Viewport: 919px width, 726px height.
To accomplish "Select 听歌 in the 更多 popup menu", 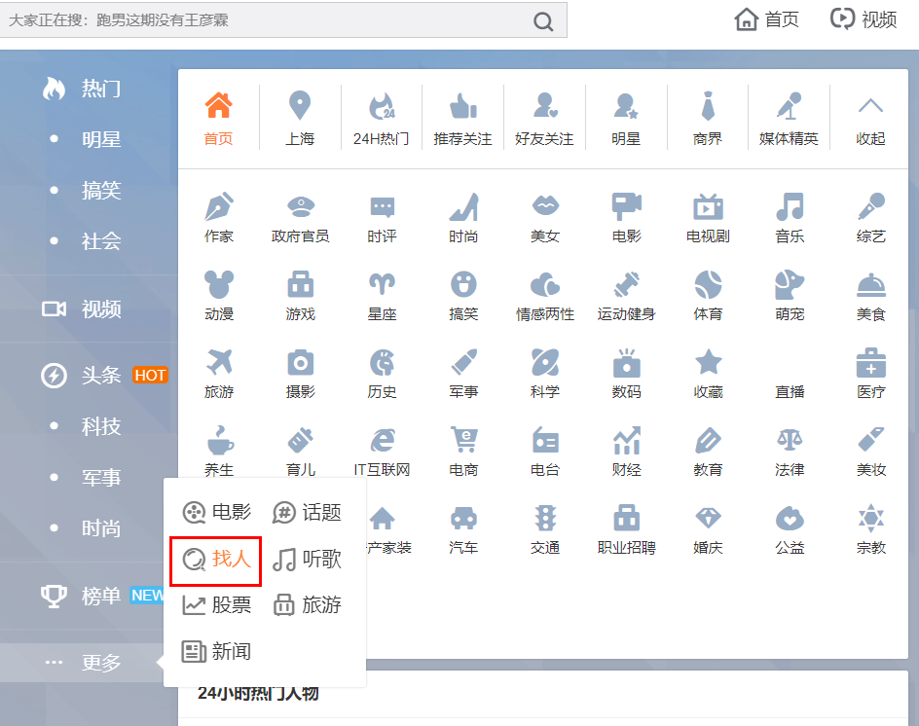I will point(307,559).
